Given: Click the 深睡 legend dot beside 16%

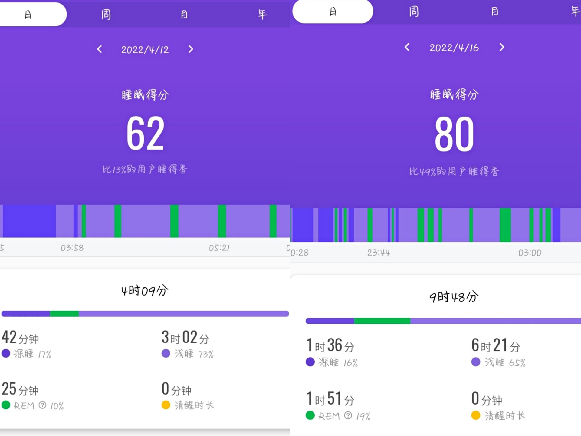Looking at the screenshot, I should point(310,362).
